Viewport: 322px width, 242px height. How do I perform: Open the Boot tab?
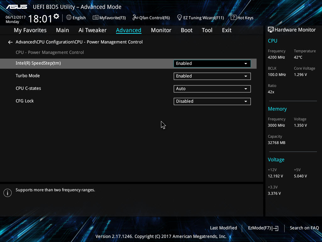point(186,30)
